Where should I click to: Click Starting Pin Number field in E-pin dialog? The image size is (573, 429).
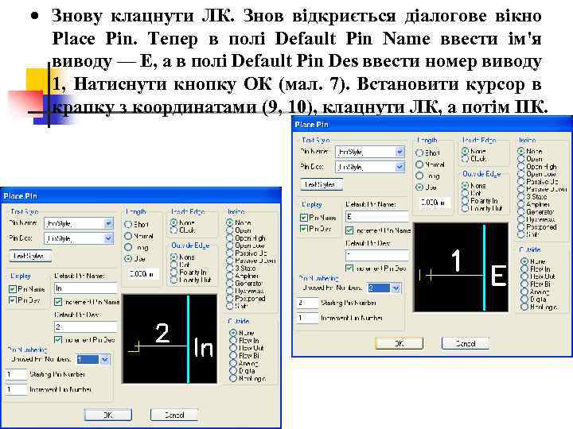[308, 303]
